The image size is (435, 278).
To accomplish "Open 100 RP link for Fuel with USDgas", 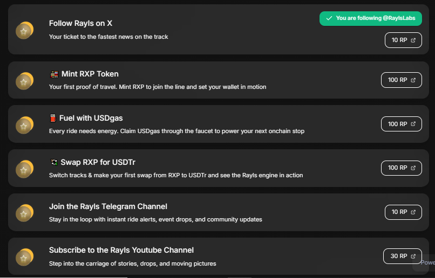I will click(x=402, y=124).
